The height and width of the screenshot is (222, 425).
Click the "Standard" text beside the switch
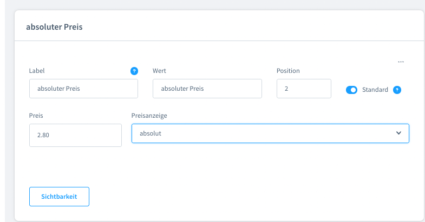click(x=375, y=90)
